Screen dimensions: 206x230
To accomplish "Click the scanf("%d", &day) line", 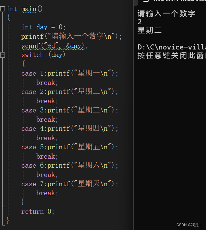I will [55, 46].
